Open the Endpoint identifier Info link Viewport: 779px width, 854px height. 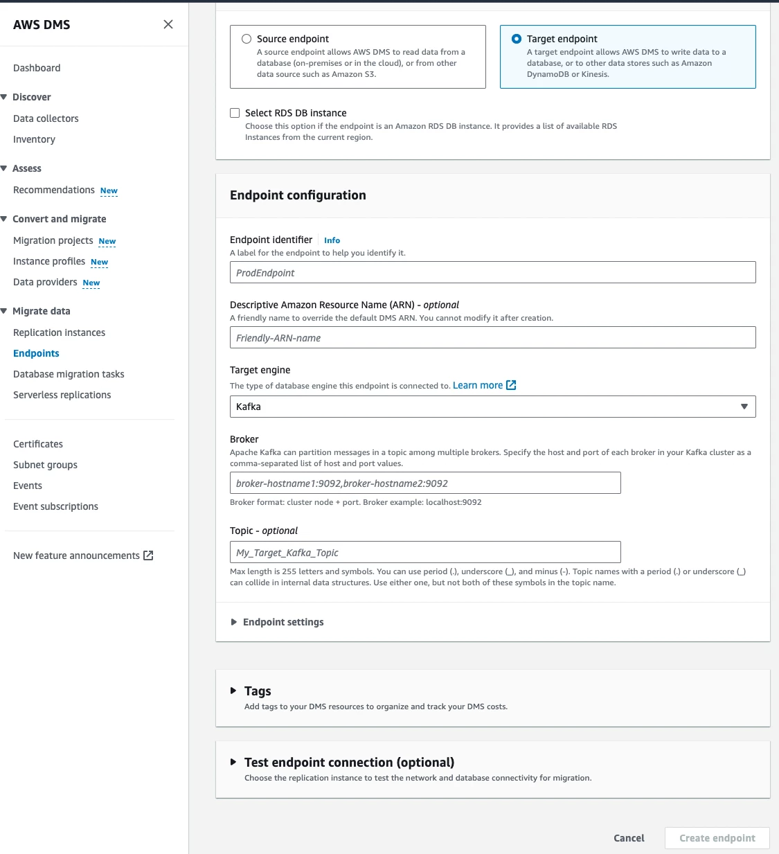click(332, 240)
